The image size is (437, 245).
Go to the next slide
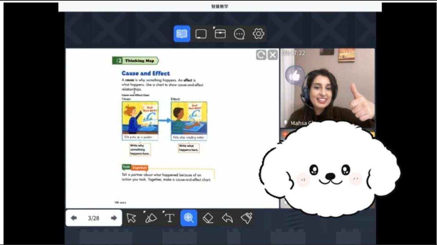pyautogui.click(x=114, y=218)
